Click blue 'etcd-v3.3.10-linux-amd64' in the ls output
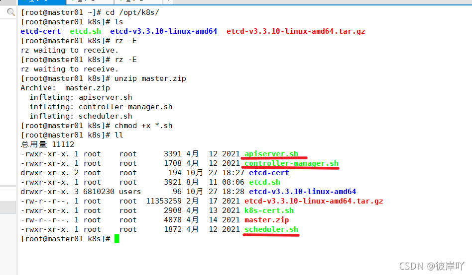Viewport: 472px width, 275px height. pos(163,31)
